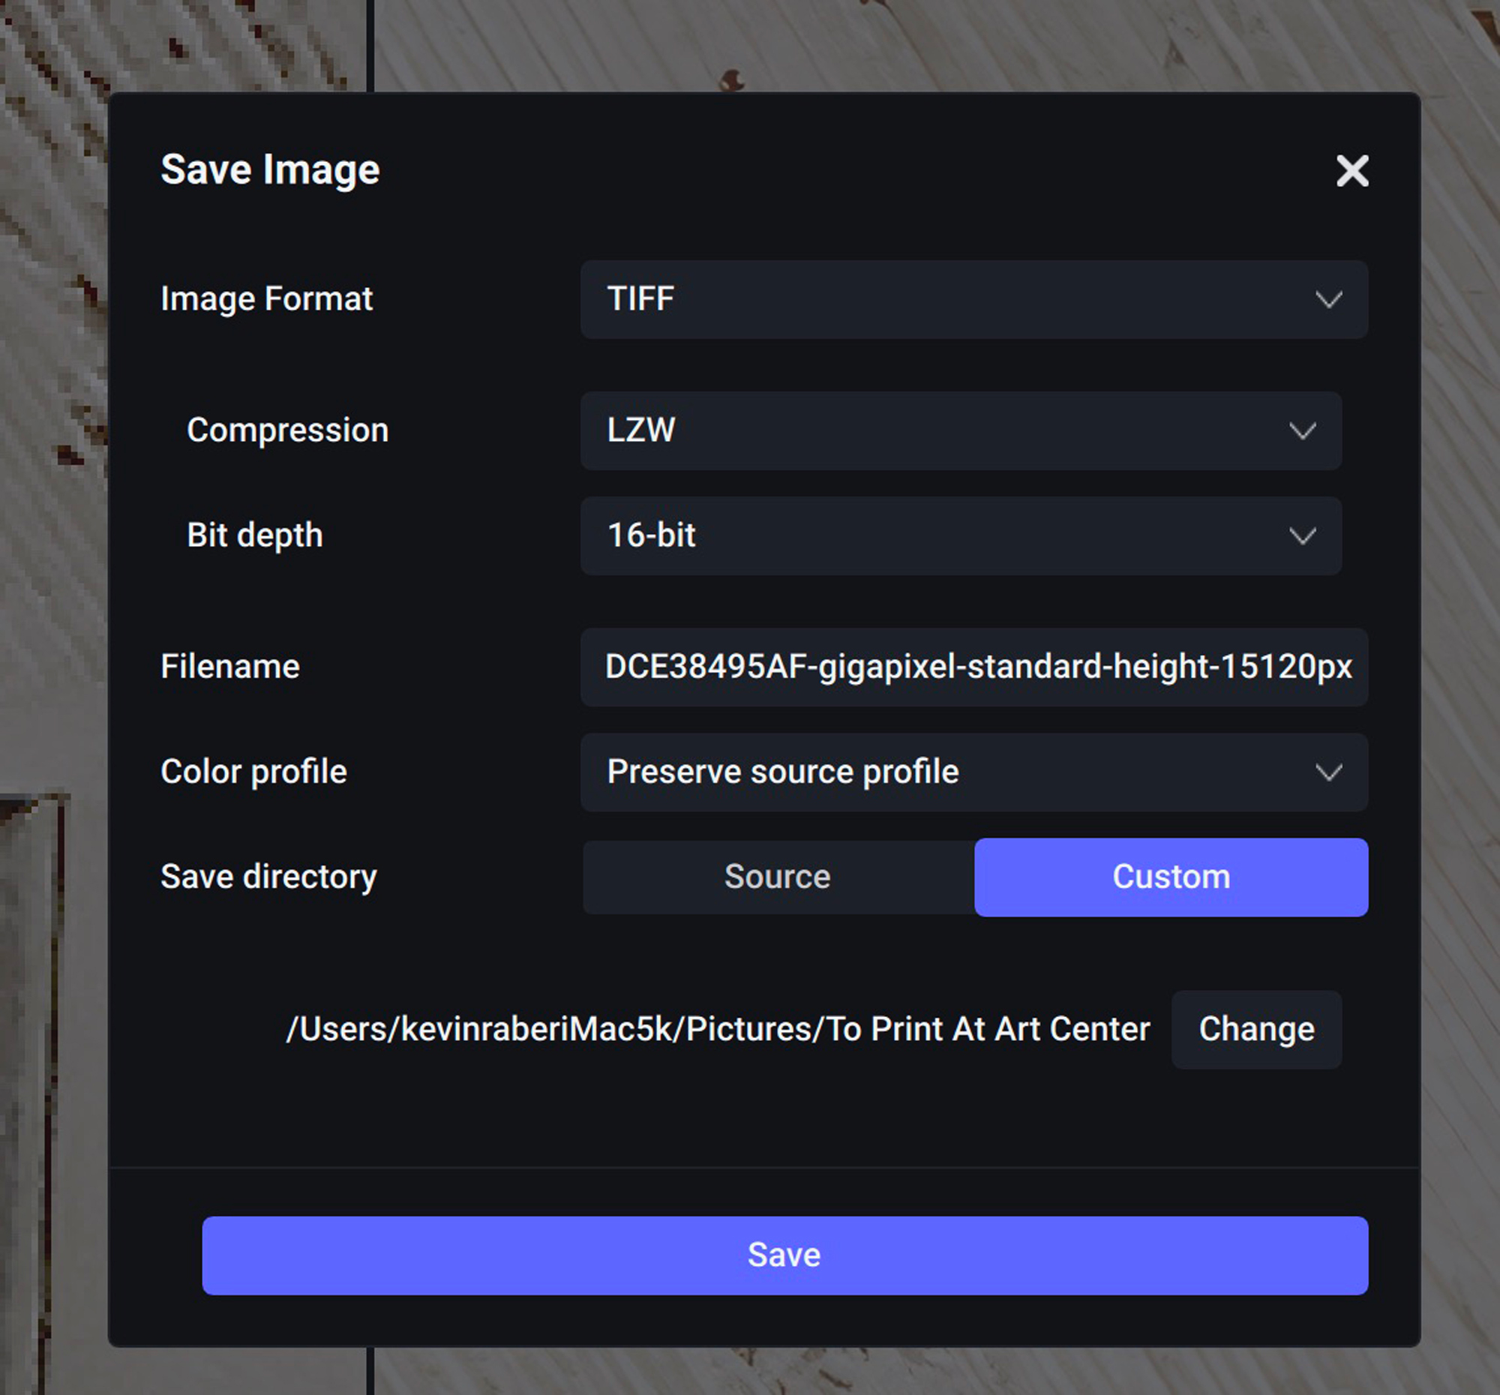The width and height of the screenshot is (1500, 1395).
Task: Close the Save Image dialog
Action: pyautogui.click(x=1352, y=170)
